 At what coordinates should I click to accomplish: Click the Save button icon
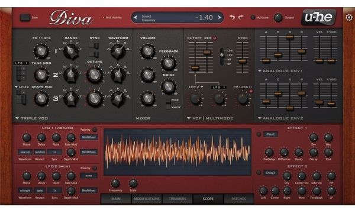tap(25, 17)
